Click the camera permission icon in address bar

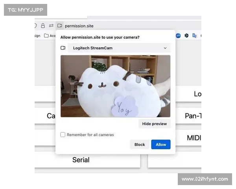(x=59, y=26)
